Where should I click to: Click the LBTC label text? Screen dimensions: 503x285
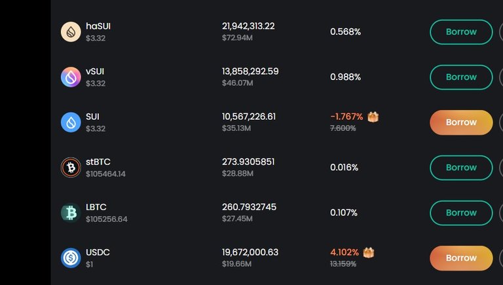click(x=96, y=207)
